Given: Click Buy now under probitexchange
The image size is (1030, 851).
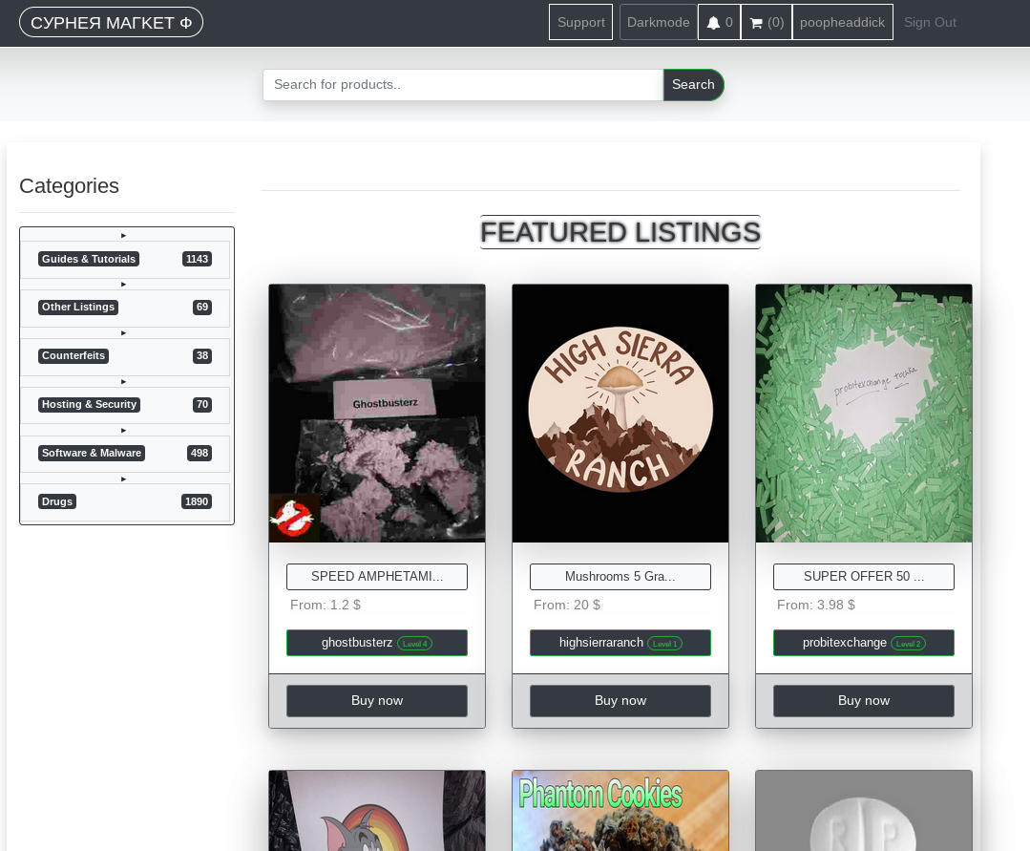Looking at the screenshot, I should [864, 700].
